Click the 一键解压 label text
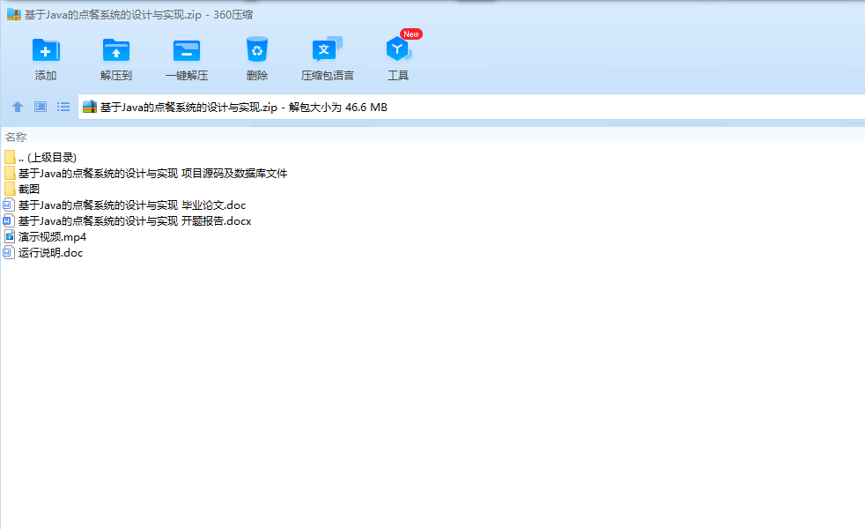Screen dimensions: 865x529 point(187,76)
